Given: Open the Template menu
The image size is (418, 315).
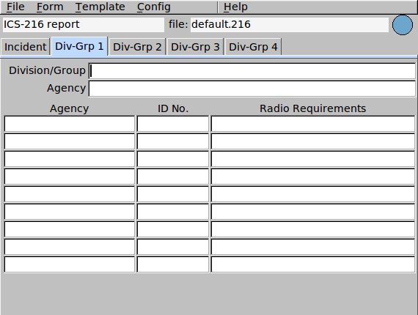Looking at the screenshot, I should click(100, 7).
